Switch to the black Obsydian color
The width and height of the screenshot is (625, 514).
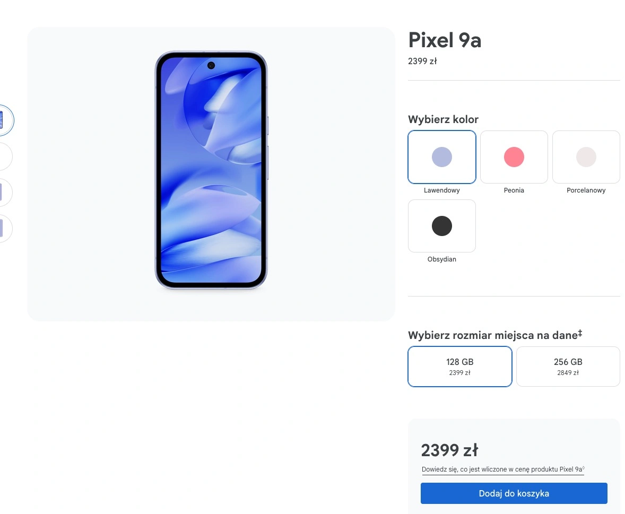441,226
